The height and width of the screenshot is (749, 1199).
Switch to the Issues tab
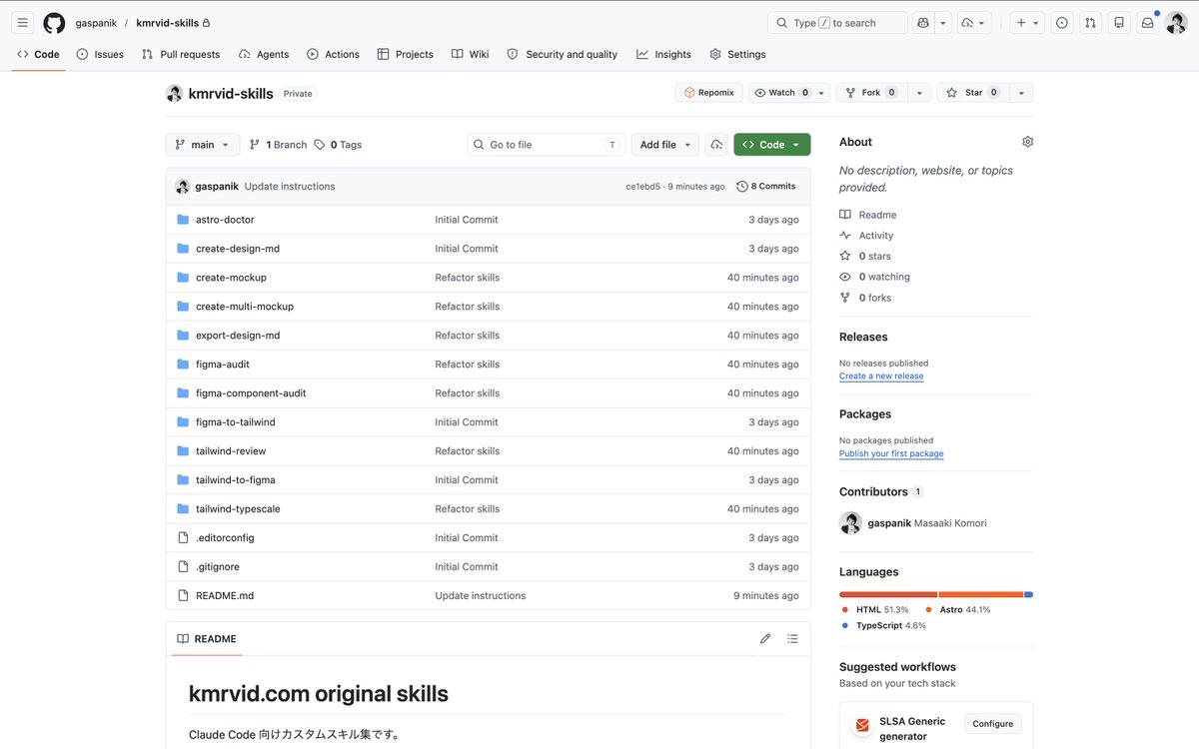pos(100,54)
